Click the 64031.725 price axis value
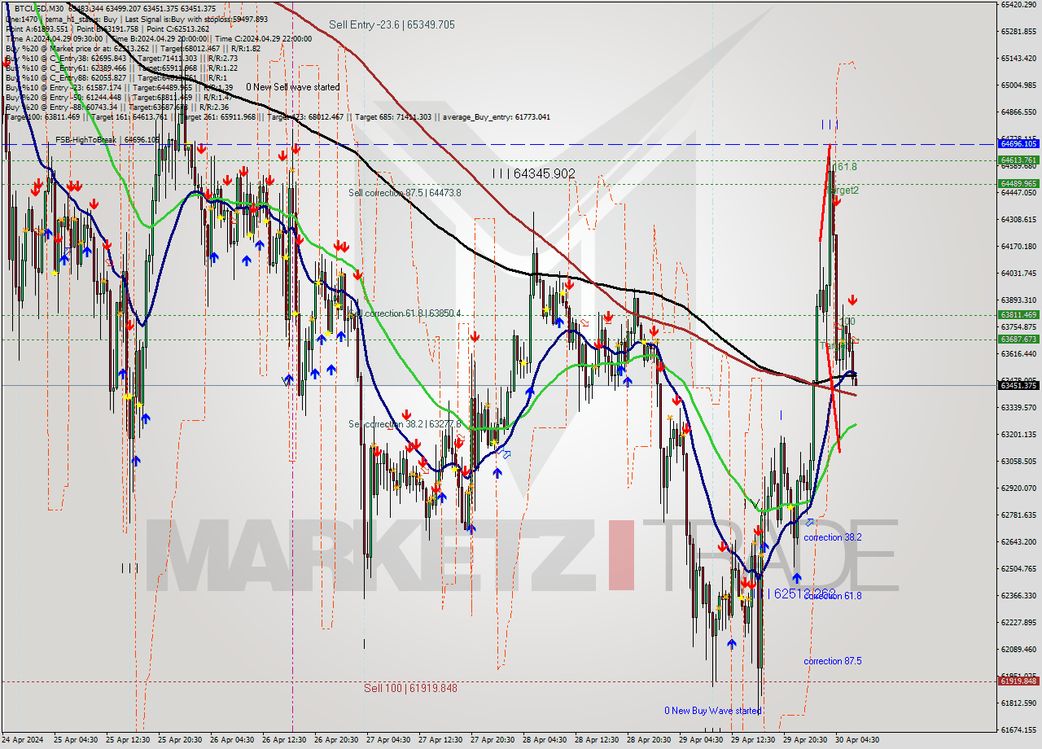The height and width of the screenshot is (749, 1042). click(1018, 273)
